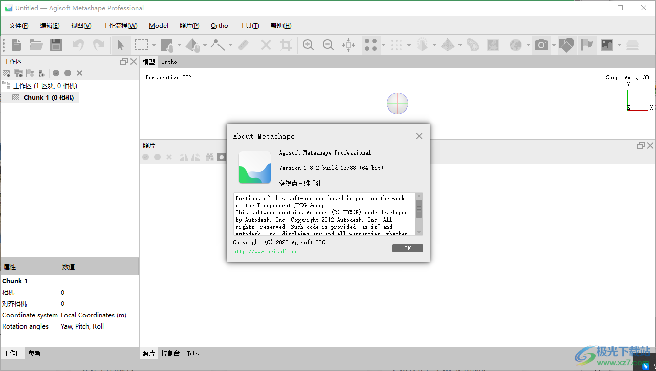Open Point Cloud view dropdown arrow

(383, 45)
